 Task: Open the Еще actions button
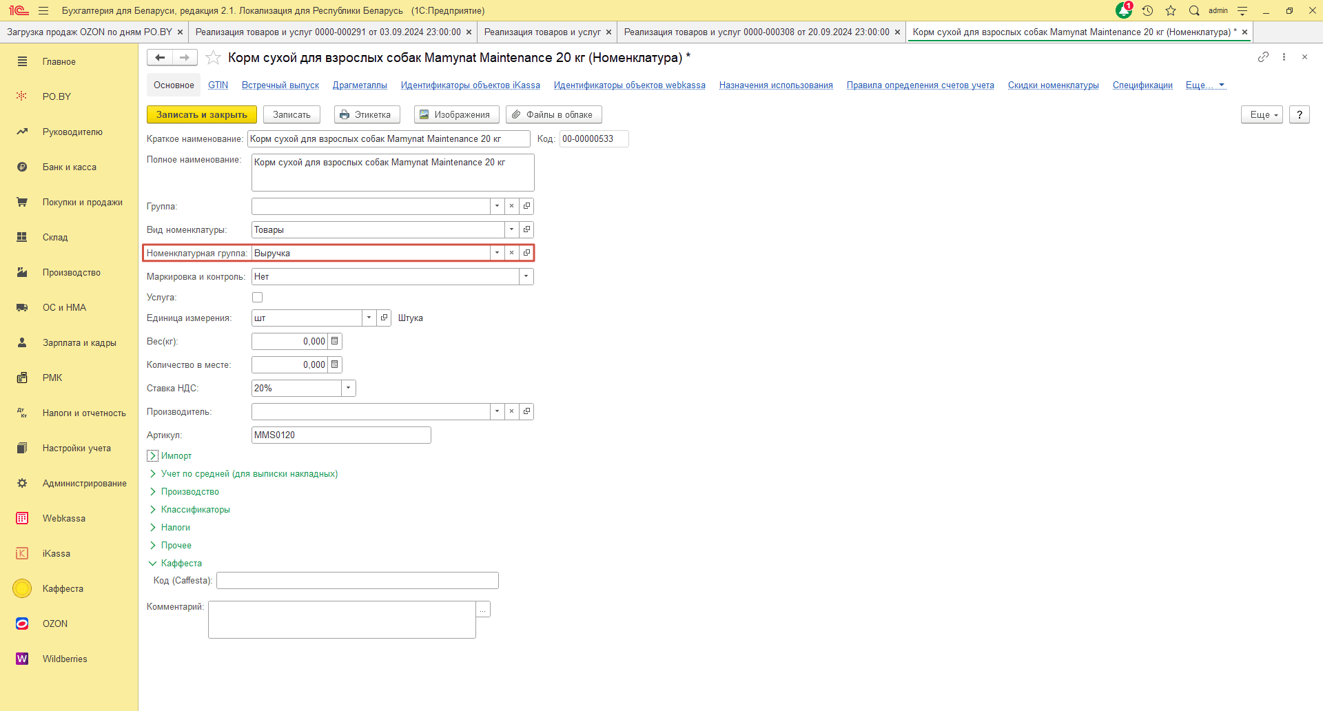[x=1262, y=114]
